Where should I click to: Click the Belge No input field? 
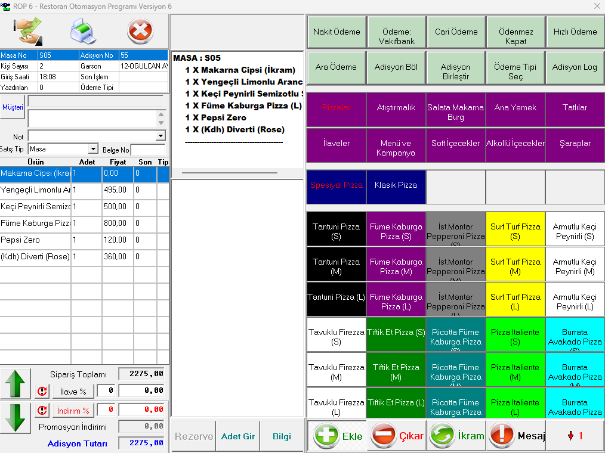tap(148, 149)
